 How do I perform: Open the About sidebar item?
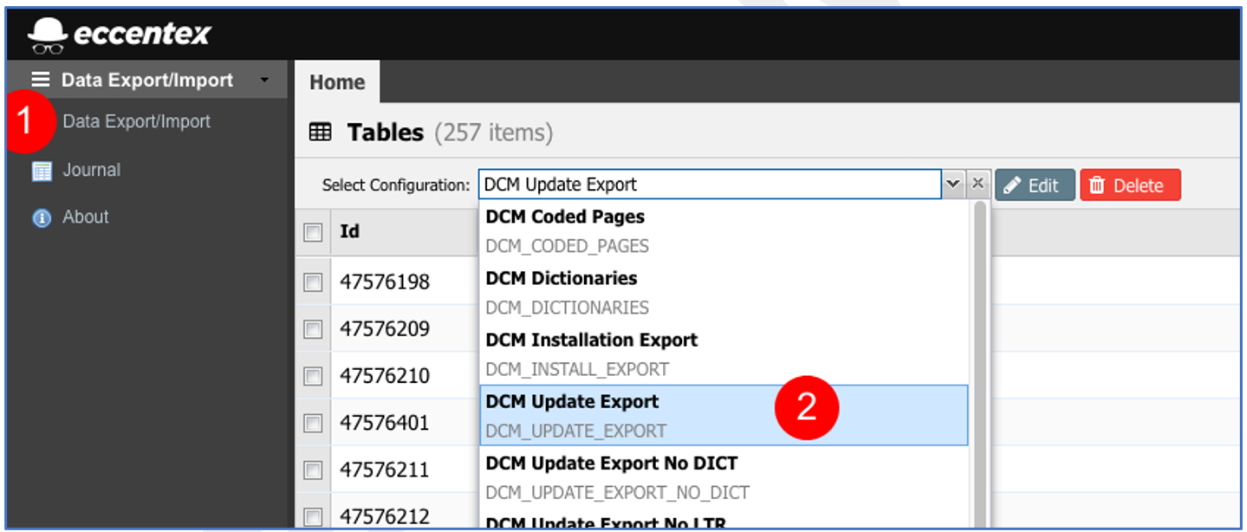[x=86, y=217]
